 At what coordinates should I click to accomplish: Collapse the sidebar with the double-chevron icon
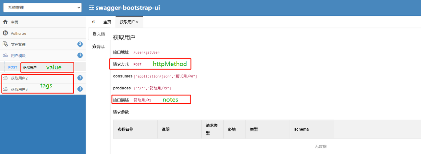click(93, 22)
